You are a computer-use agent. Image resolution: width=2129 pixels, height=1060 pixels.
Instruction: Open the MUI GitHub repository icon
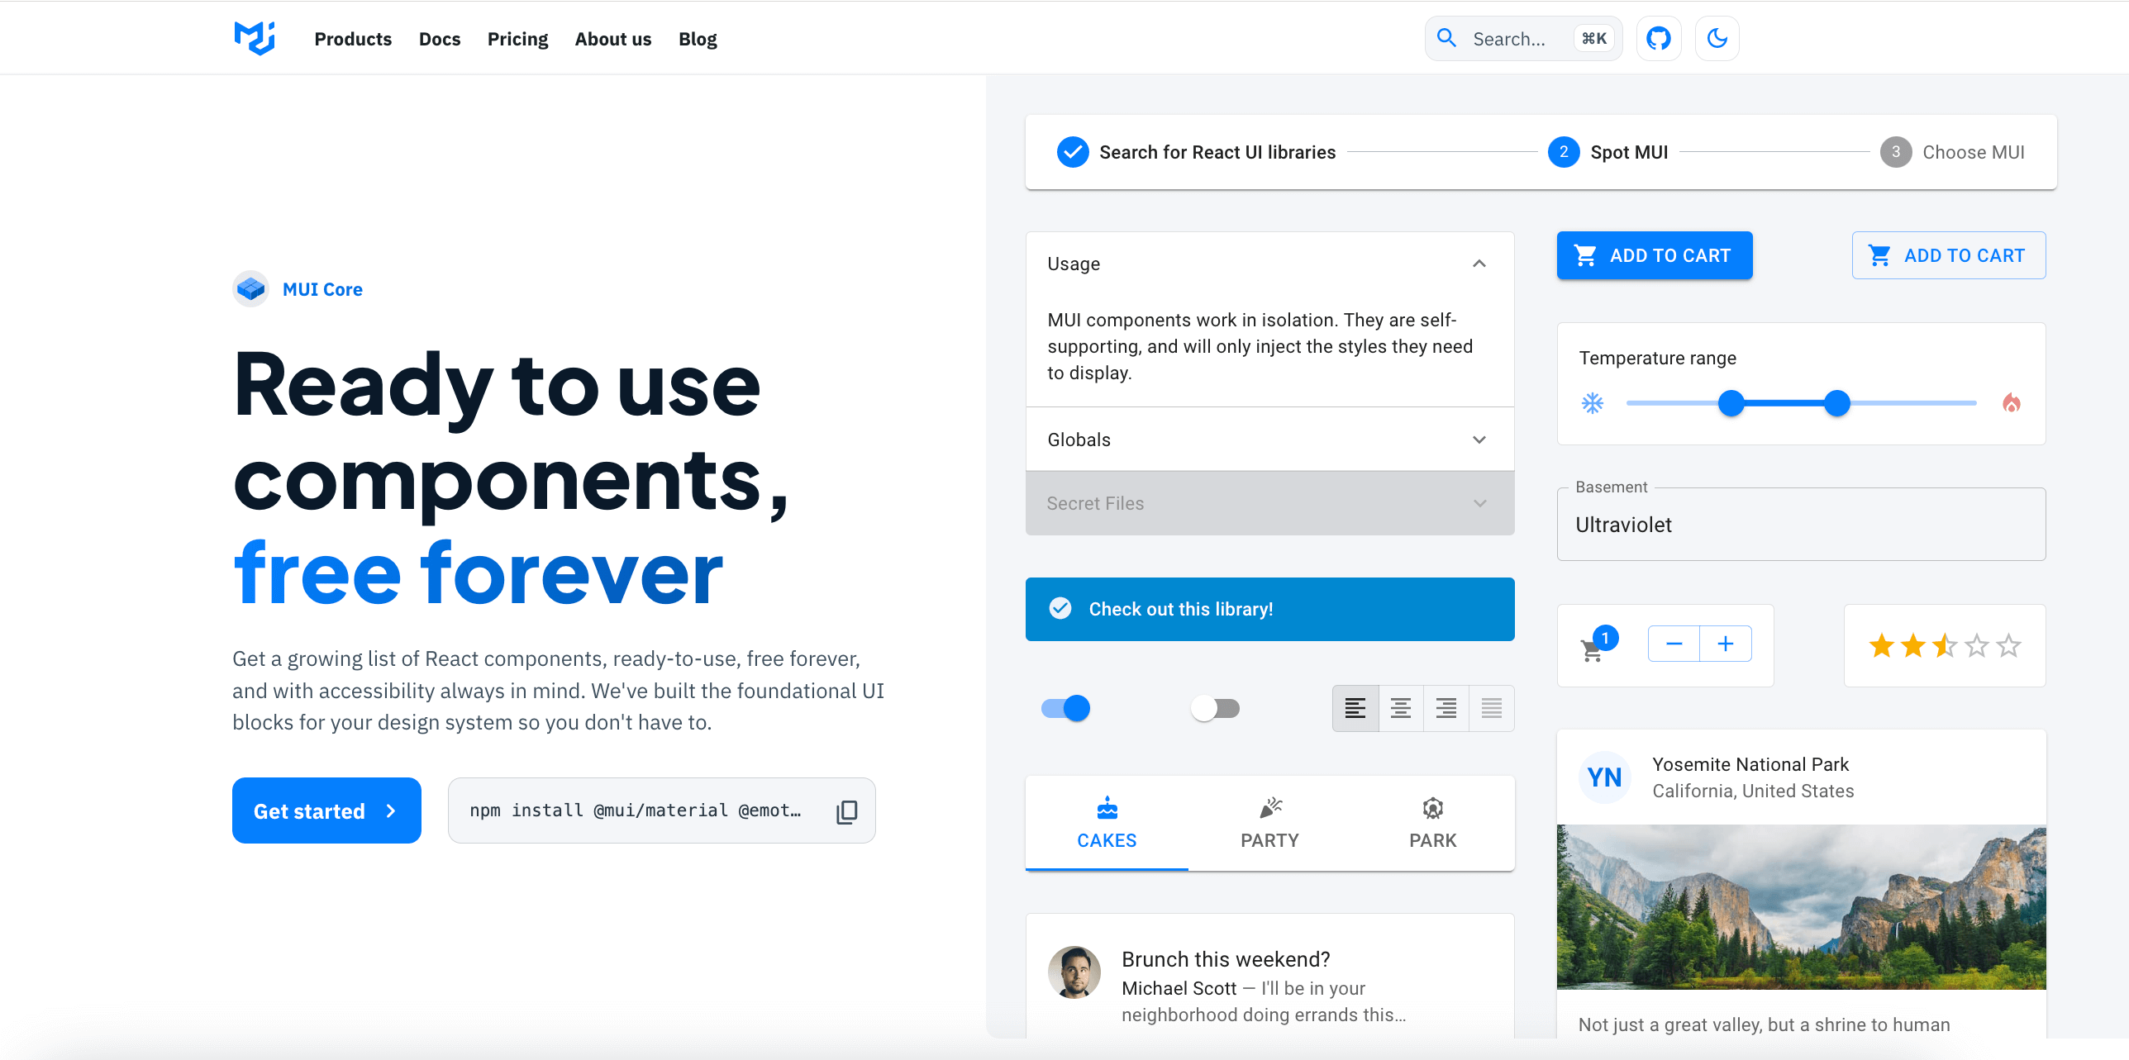[x=1659, y=38]
